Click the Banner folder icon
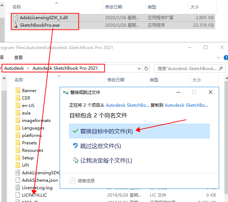 click(18, 91)
